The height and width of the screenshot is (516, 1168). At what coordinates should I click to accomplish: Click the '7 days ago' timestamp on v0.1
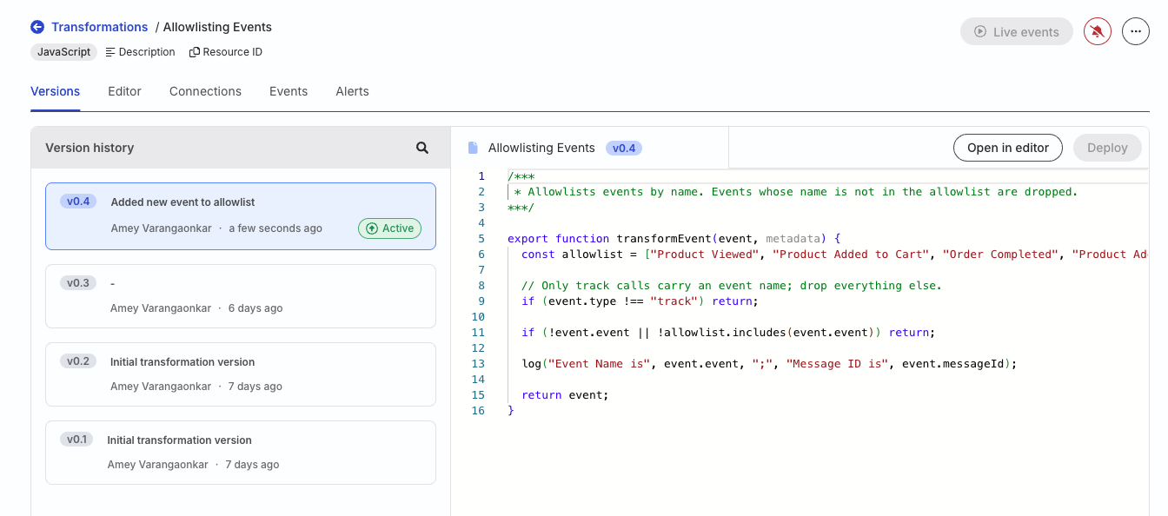pos(252,465)
